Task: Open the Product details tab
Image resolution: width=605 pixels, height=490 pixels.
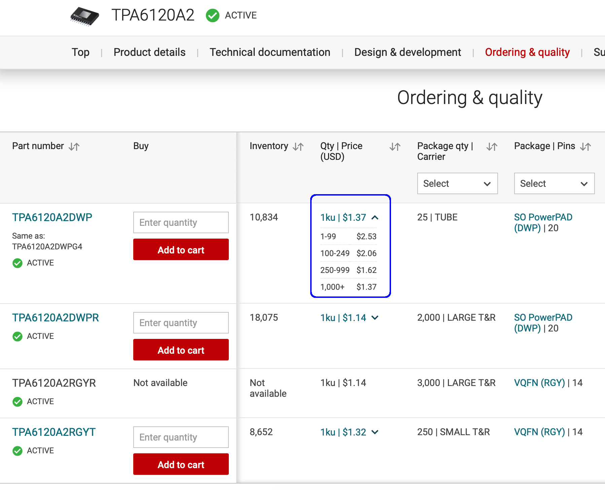Action: tap(149, 52)
